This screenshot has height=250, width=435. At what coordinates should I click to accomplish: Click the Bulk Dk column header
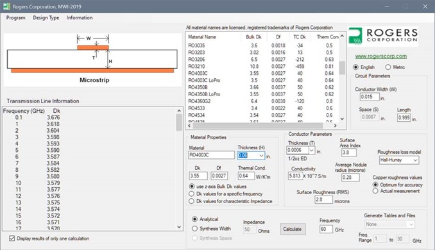tap(254, 37)
